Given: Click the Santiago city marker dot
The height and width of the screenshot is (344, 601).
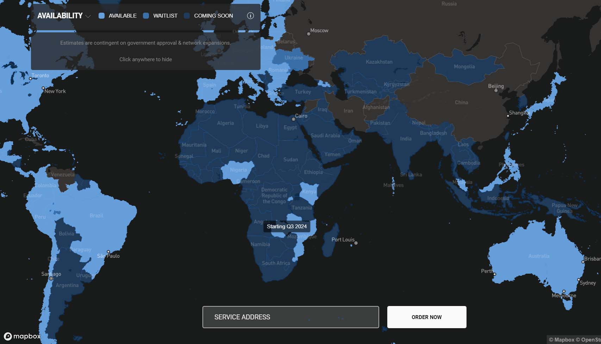Looking at the screenshot, I should 51,279.
